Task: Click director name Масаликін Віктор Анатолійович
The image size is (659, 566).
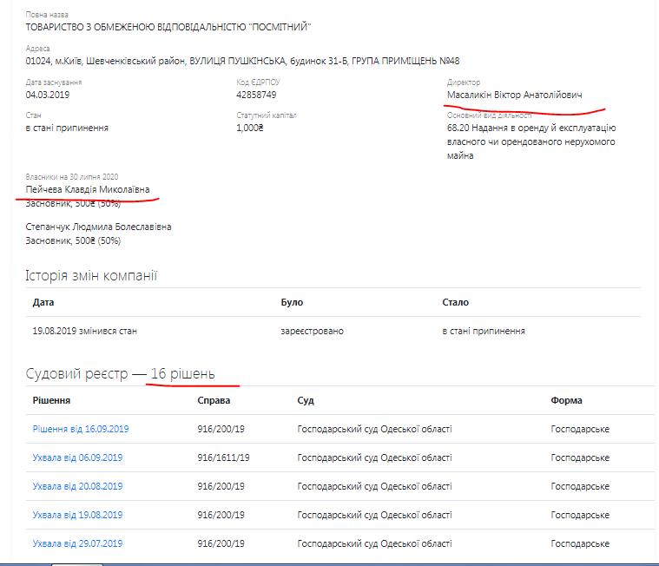Action: pyautogui.click(x=513, y=95)
